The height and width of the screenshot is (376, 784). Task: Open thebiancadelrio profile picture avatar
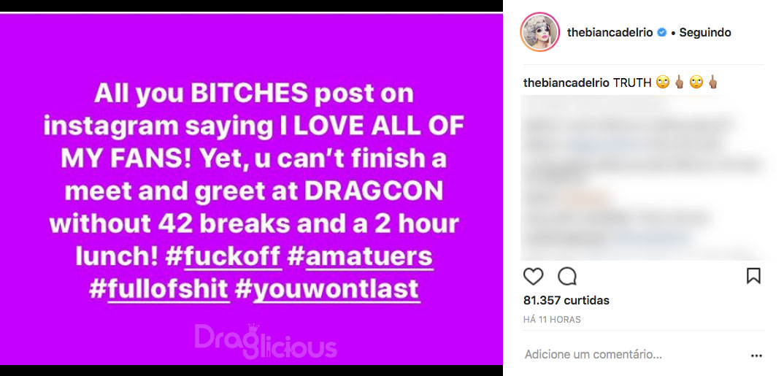pos(540,33)
